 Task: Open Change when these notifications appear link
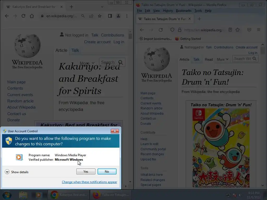(x=89, y=182)
